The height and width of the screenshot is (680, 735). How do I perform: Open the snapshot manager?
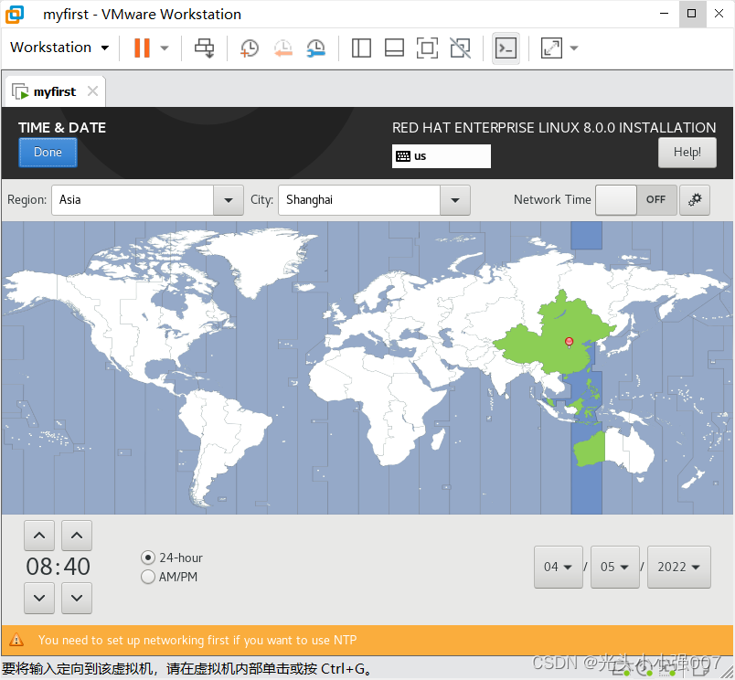coord(316,48)
